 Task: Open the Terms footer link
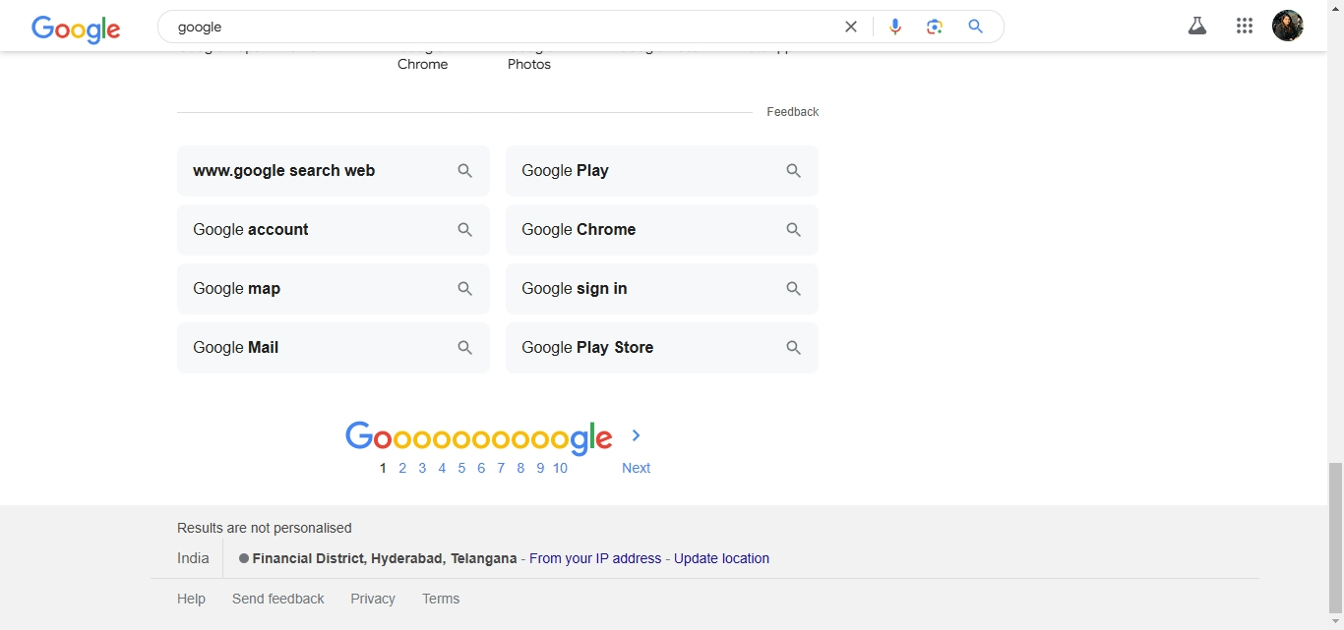[x=441, y=599]
